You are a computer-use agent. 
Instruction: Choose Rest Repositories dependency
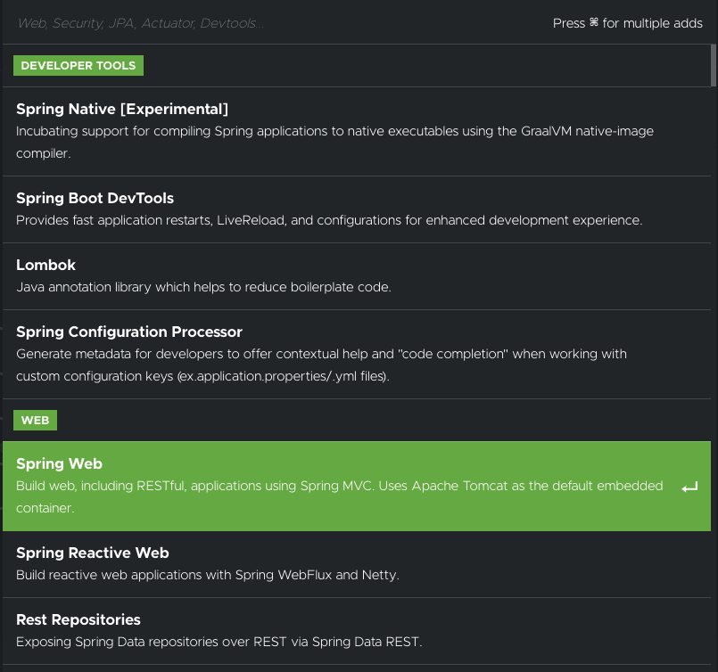pos(357,631)
